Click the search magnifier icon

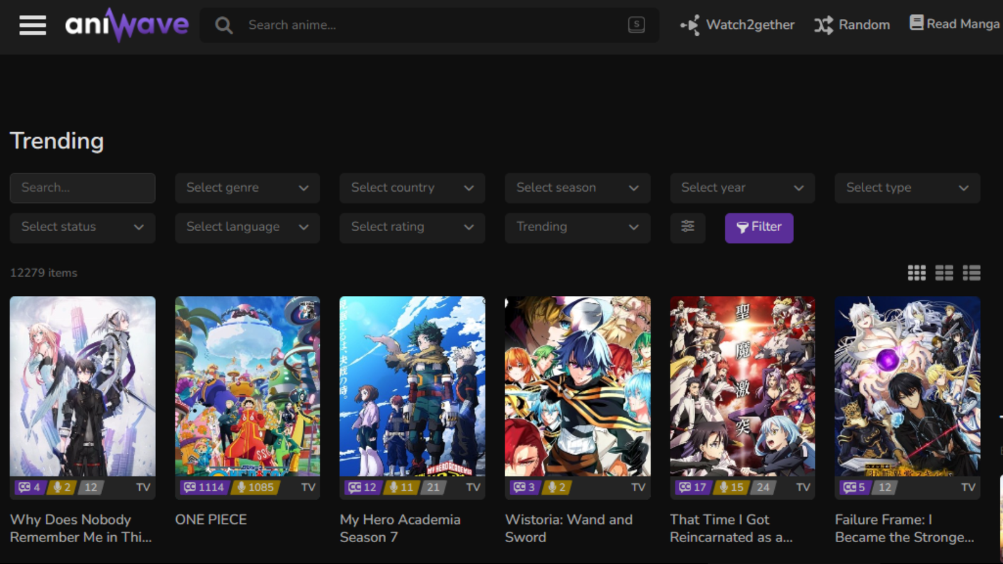224,25
